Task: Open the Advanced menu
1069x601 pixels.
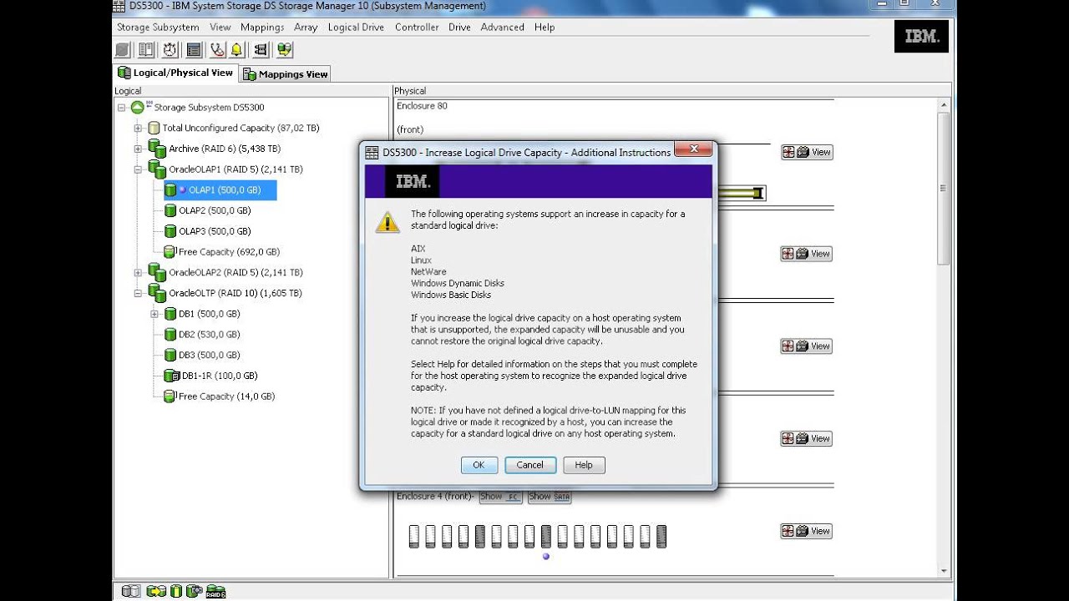Action: [503, 27]
